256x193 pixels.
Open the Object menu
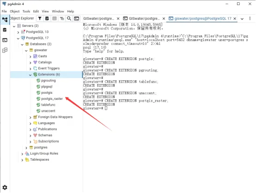tap(15, 11)
